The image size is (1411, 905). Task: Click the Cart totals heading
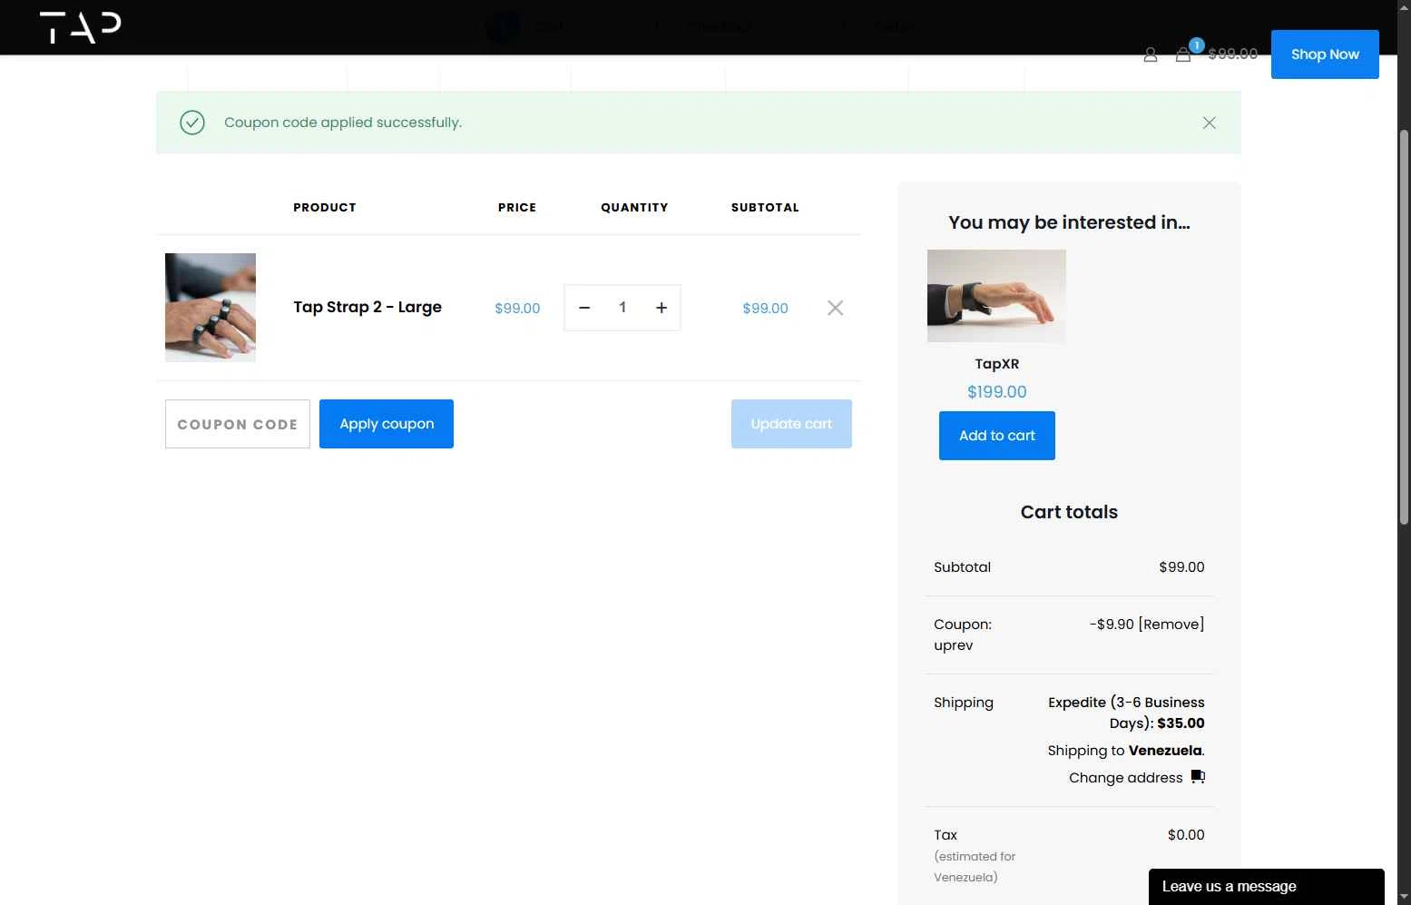1069,512
